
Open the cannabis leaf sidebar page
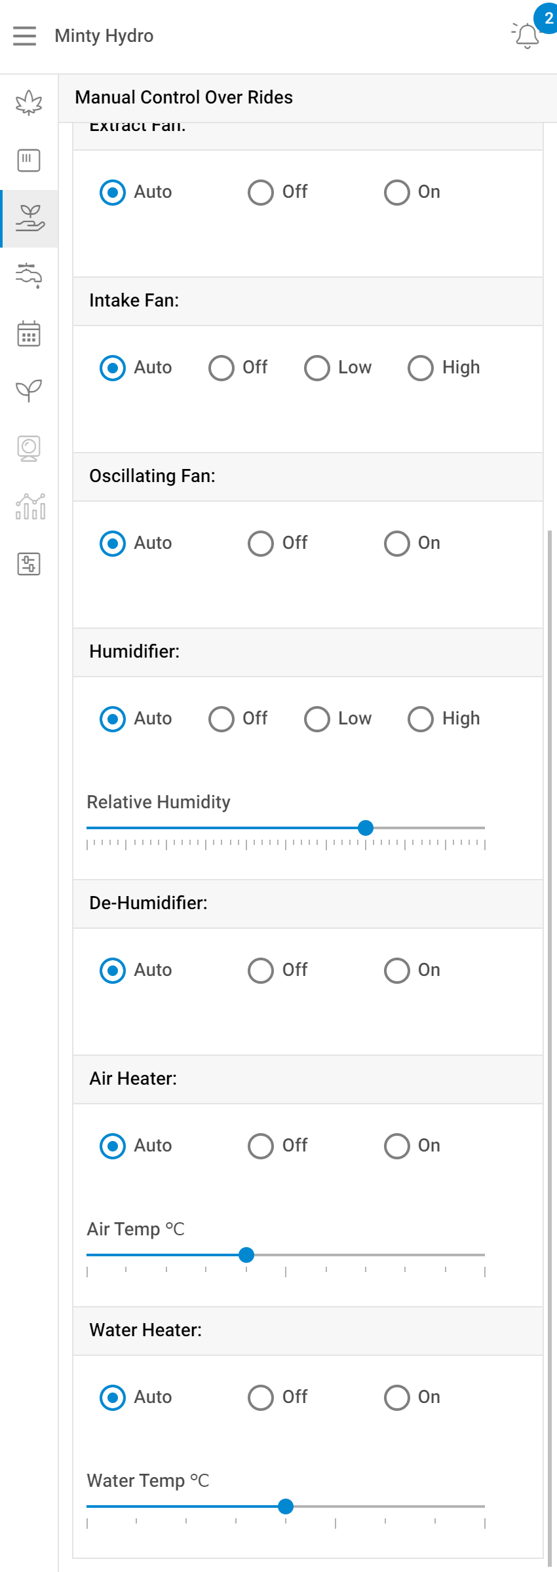pyautogui.click(x=29, y=103)
